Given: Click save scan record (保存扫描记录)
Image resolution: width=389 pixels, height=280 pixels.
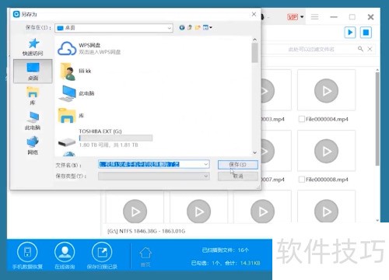Looking at the screenshot, I should (102, 255).
